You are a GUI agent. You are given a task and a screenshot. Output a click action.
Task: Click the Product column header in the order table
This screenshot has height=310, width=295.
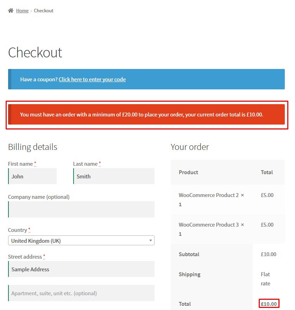tap(188, 172)
